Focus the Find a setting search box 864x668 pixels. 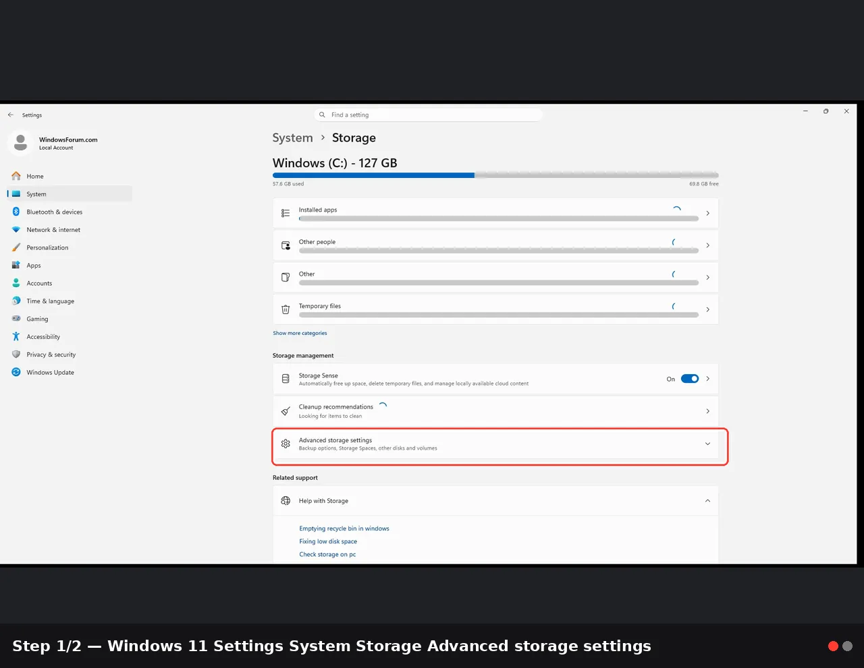428,115
